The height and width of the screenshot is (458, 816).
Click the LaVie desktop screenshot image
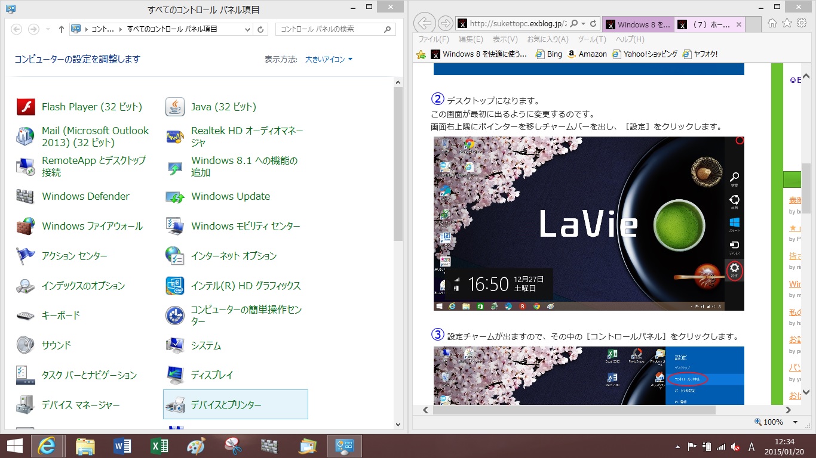point(588,224)
